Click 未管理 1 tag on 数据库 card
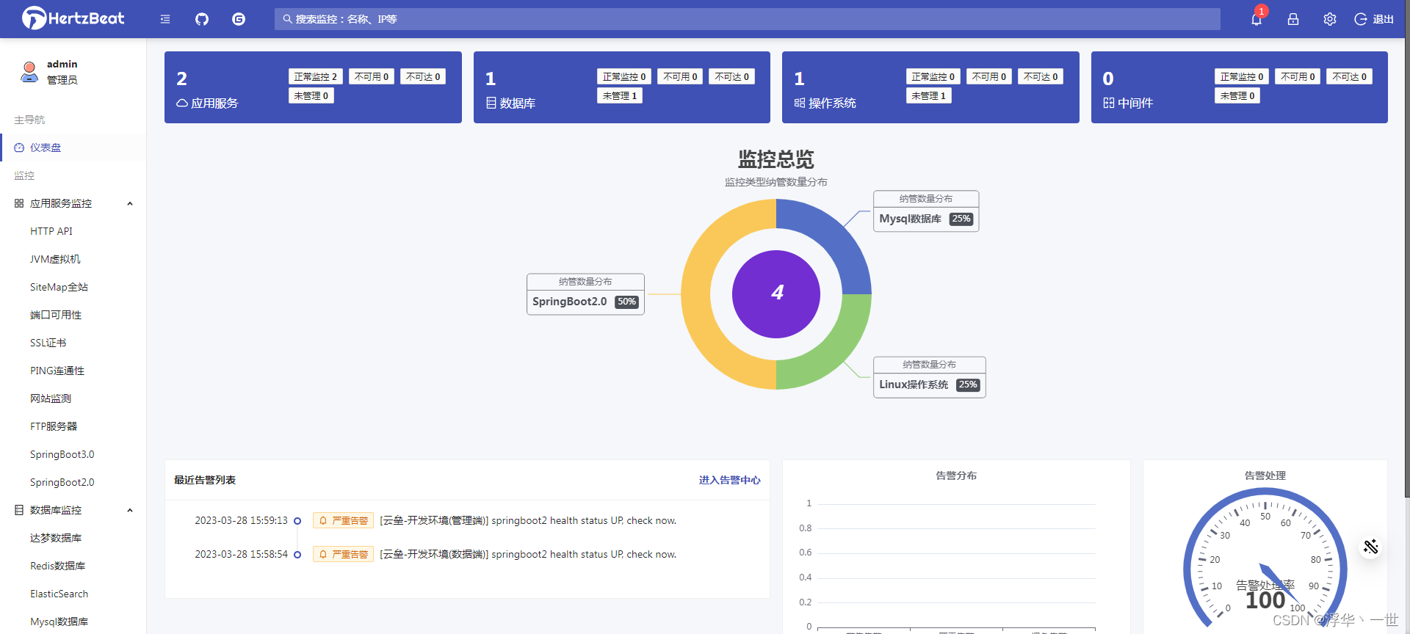The height and width of the screenshot is (634, 1410). [x=620, y=95]
